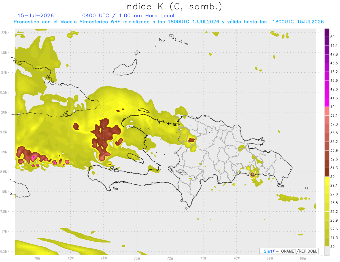Click the 37.8 color scale value
340x262 pixels.
click(x=334, y=124)
